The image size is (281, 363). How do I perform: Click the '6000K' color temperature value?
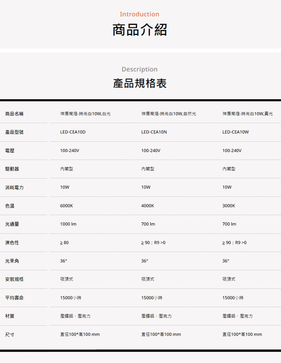(67, 206)
